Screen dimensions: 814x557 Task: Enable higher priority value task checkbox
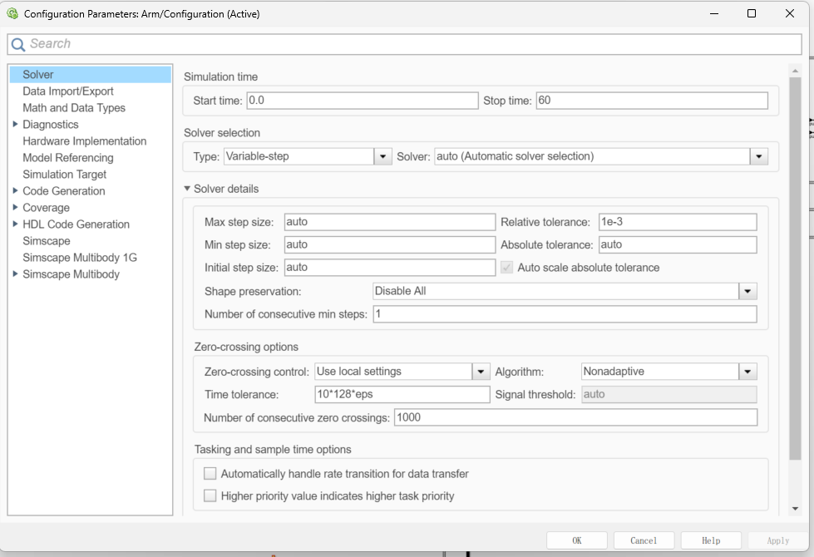tap(210, 495)
